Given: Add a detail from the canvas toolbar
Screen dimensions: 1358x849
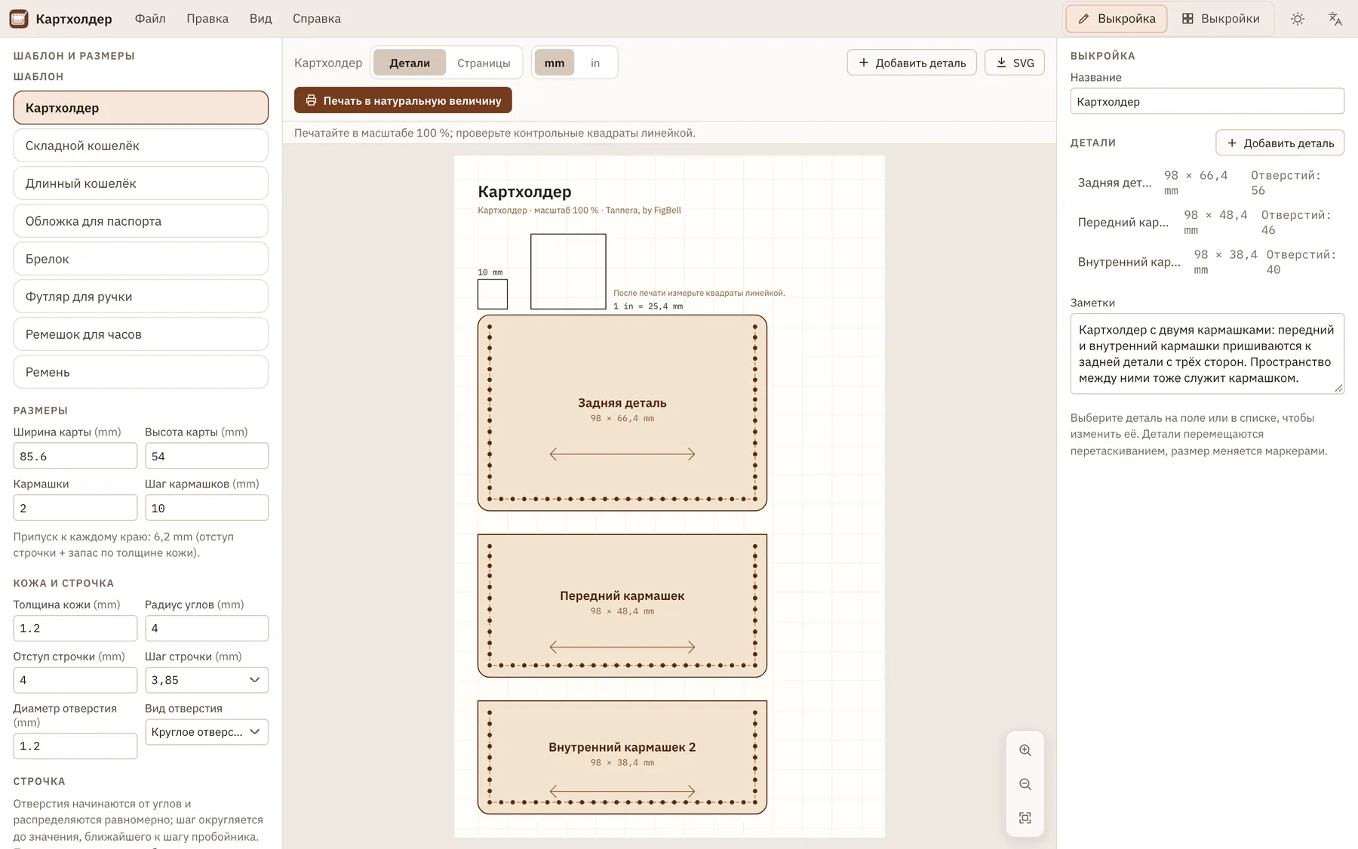Looking at the screenshot, I should click(911, 63).
